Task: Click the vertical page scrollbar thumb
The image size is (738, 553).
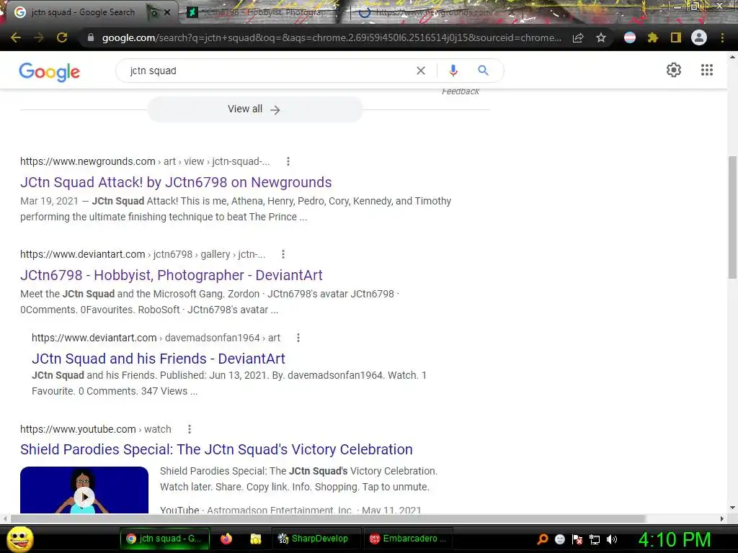Action: [x=732, y=216]
